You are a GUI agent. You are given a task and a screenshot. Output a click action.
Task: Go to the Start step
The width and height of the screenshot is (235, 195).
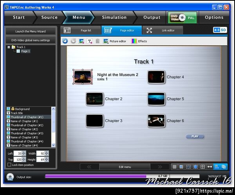19,17
